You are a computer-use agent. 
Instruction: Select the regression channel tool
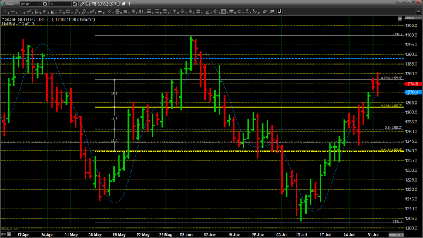coord(92,12)
